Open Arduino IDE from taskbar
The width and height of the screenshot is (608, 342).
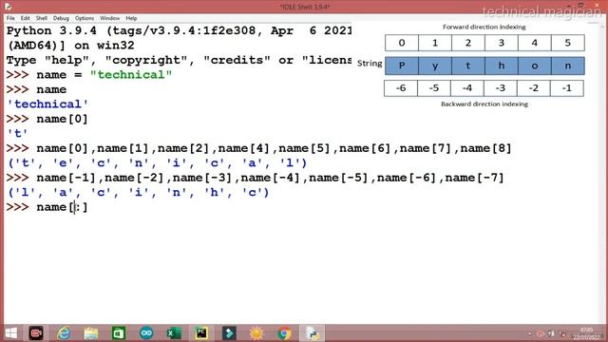[x=146, y=333]
